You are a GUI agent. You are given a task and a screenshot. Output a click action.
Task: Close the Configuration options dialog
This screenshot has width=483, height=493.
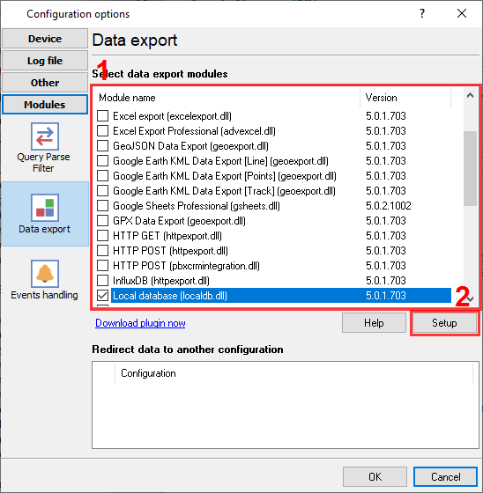pyautogui.click(x=462, y=13)
